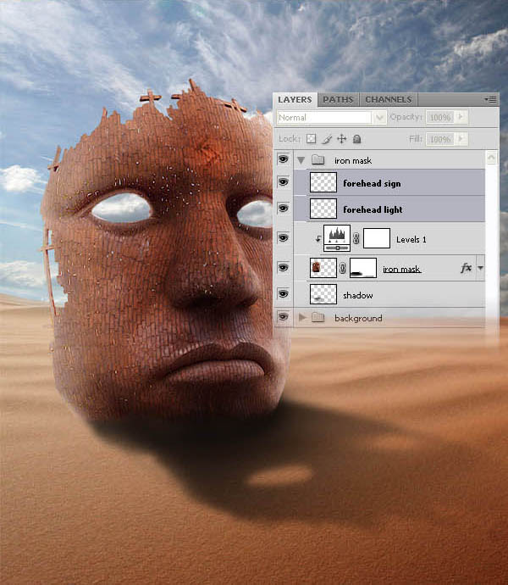Select the background group folder icon
Image resolution: width=508 pixels, height=585 pixels.
coord(317,317)
